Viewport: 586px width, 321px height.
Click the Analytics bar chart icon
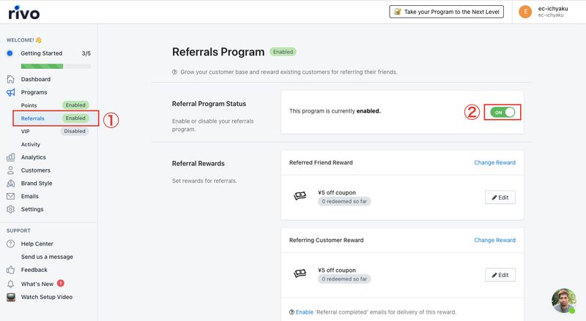tap(10, 157)
